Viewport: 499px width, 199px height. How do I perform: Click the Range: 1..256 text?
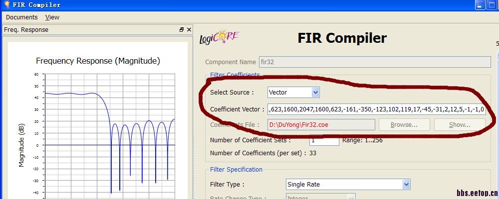[362, 140]
